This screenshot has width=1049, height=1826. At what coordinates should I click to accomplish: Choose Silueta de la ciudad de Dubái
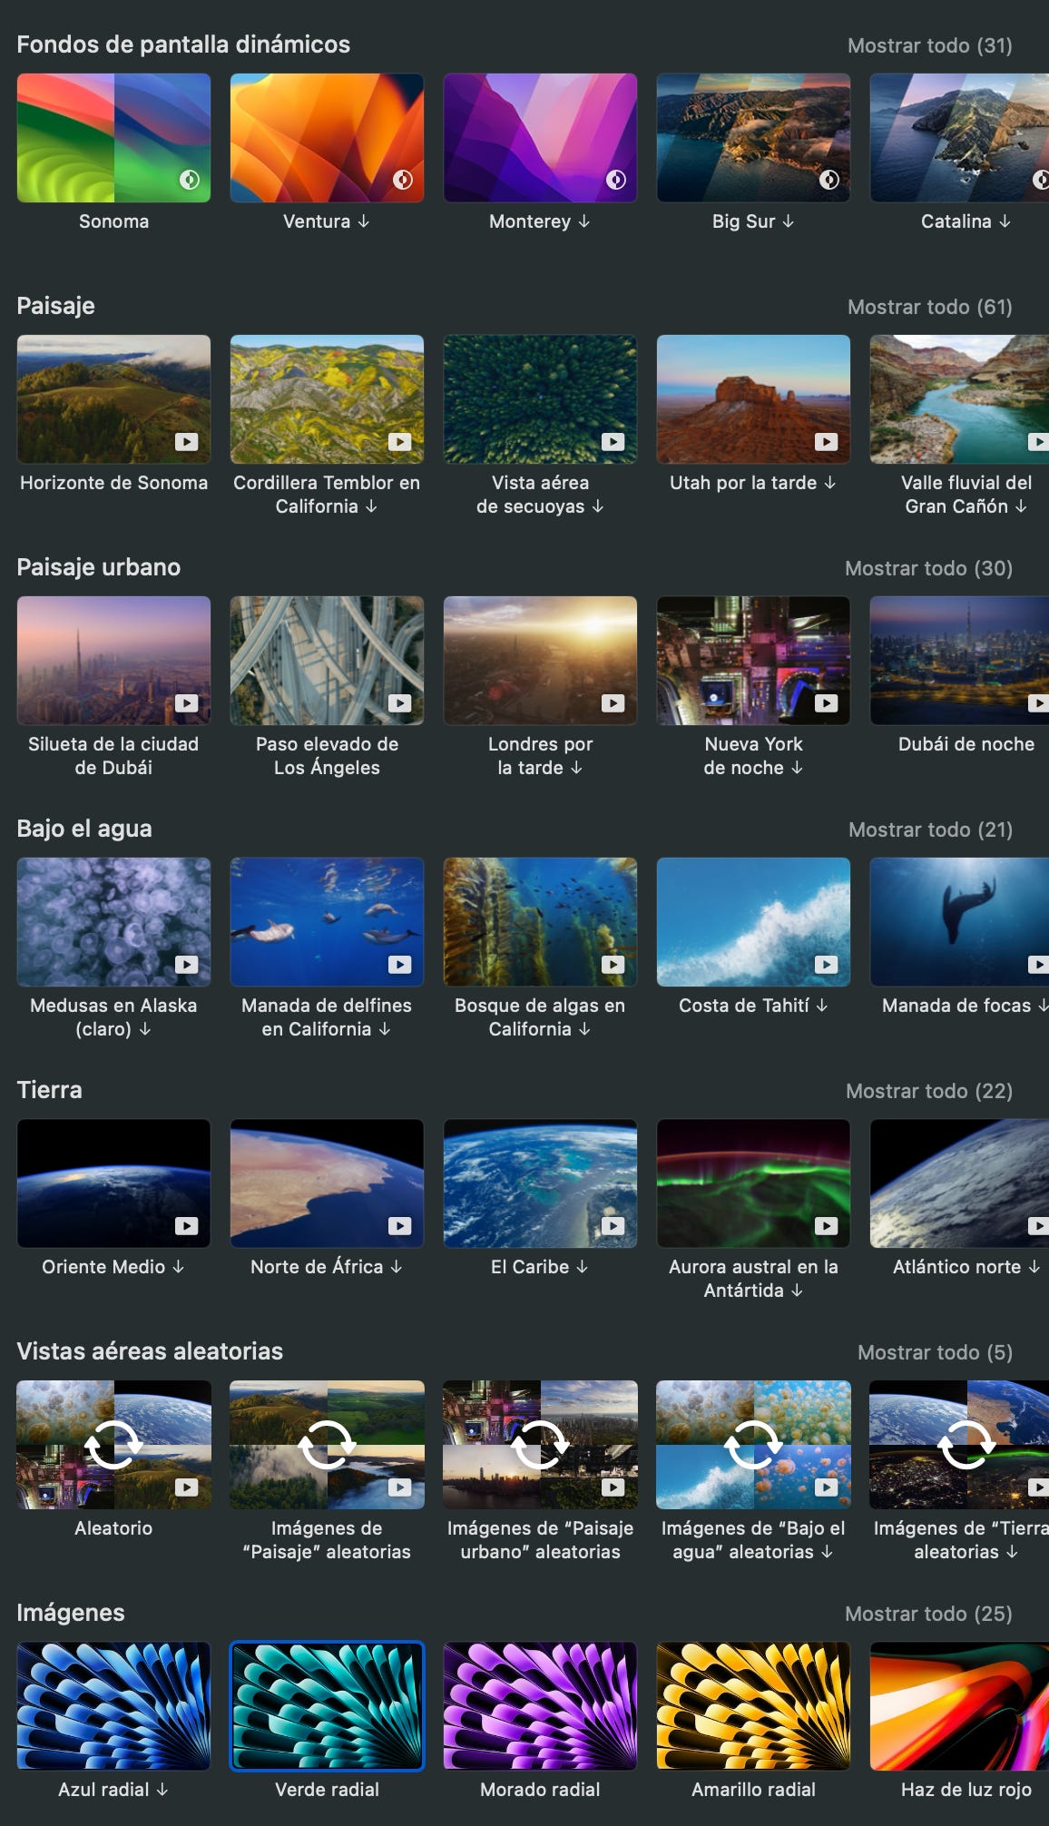(113, 661)
